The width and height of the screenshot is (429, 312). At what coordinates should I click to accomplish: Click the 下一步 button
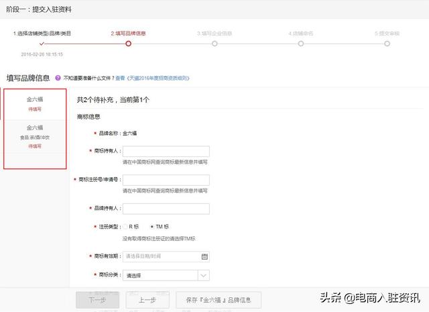(x=97, y=300)
